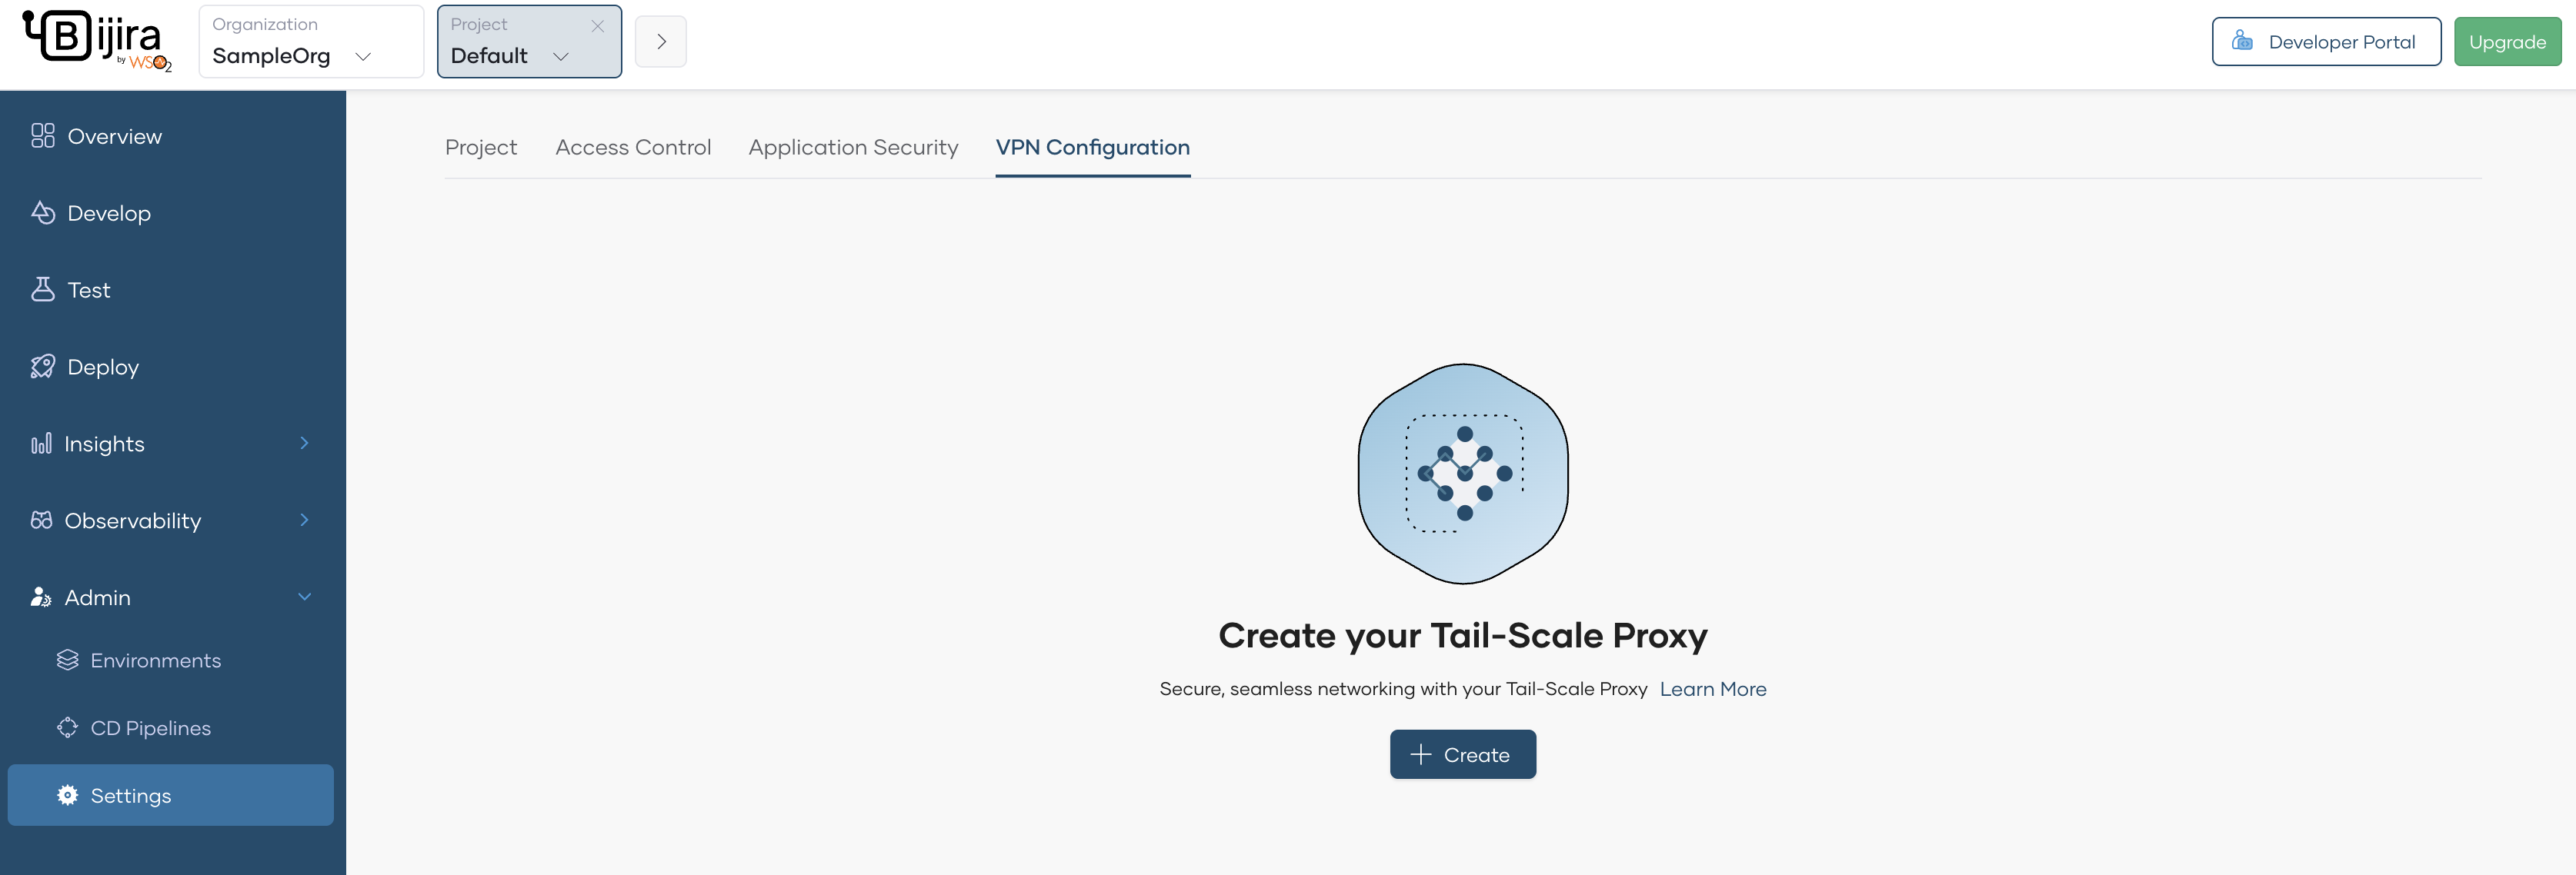Click the Test flask icon

(42, 290)
